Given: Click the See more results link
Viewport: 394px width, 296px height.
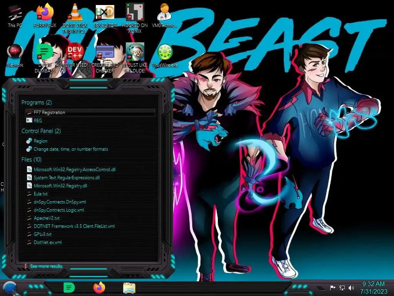Looking at the screenshot, I should [46, 266].
